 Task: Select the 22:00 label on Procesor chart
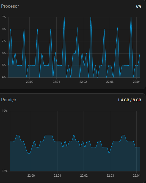(x=30, y=82)
